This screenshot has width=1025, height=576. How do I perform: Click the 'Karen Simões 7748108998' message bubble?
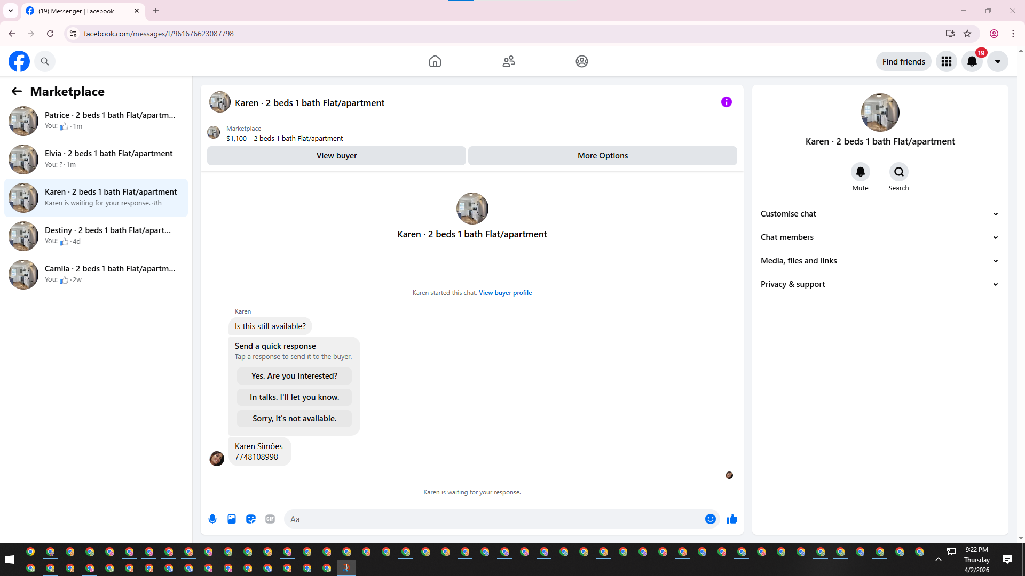pyautogui.click(x=259, y=452)
